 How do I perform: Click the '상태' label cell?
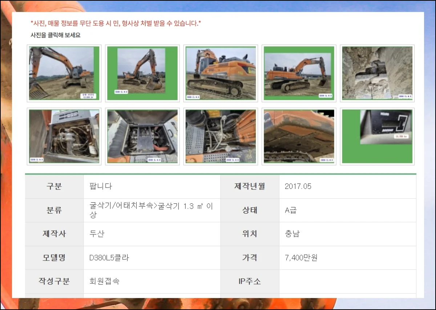[250, 210]
